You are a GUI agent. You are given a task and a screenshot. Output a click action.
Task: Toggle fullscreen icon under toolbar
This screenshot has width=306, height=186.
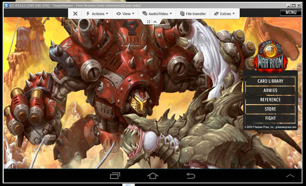pos(149,22)
